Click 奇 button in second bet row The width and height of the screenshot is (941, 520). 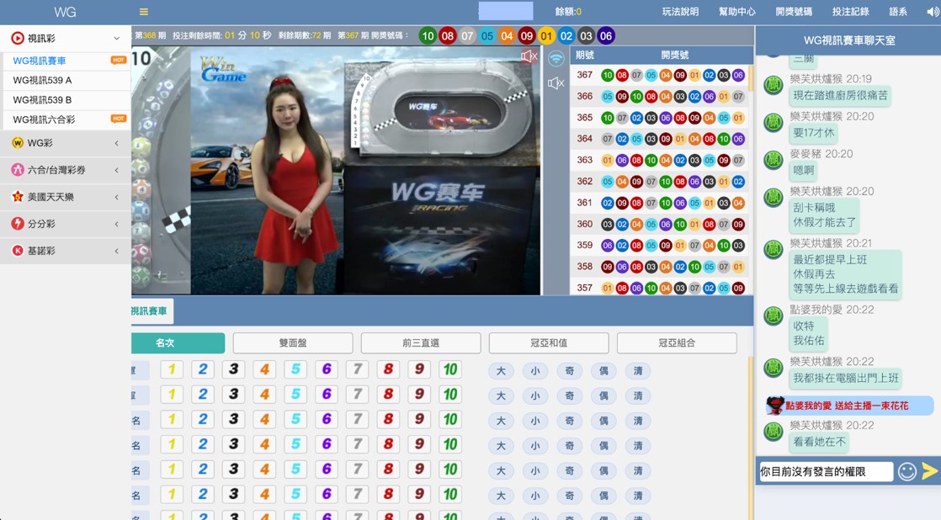tap(569, 395)
